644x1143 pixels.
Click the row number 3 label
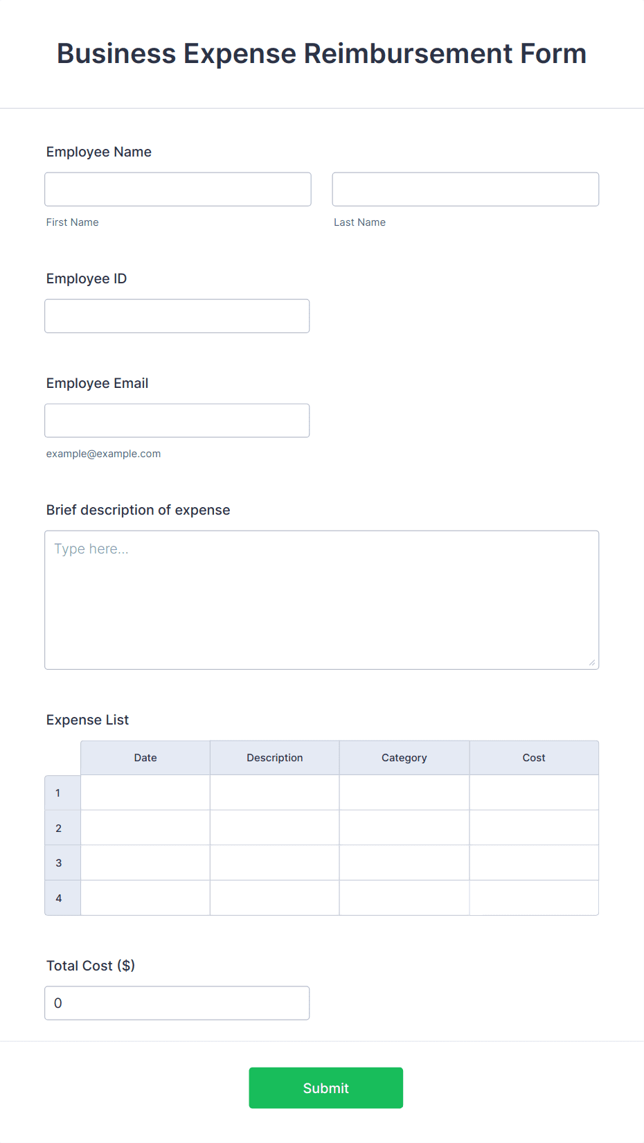(62, 862)
